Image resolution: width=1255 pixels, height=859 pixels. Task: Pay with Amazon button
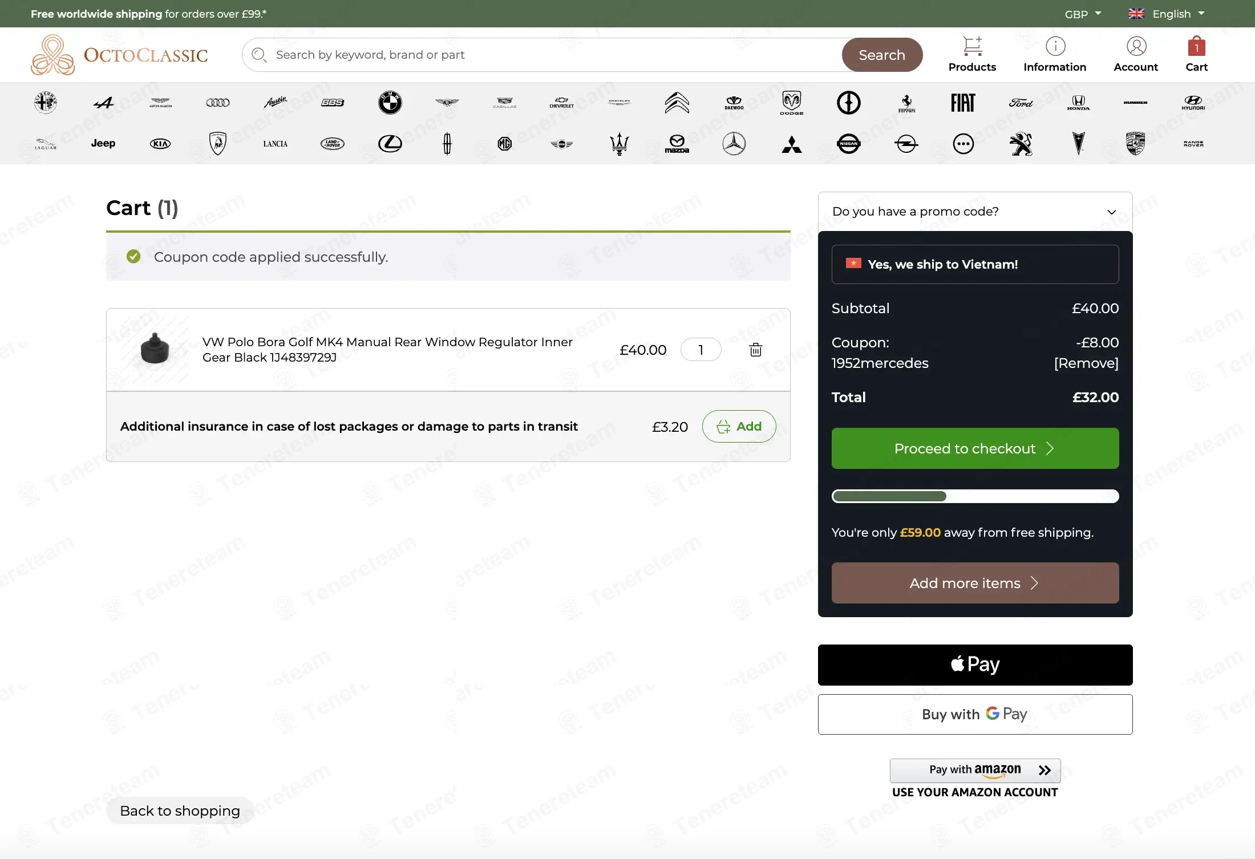tap(975, 770)
